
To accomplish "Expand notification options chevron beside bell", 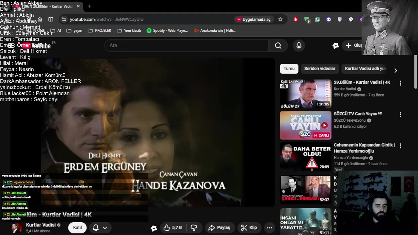I will [105, 228].
